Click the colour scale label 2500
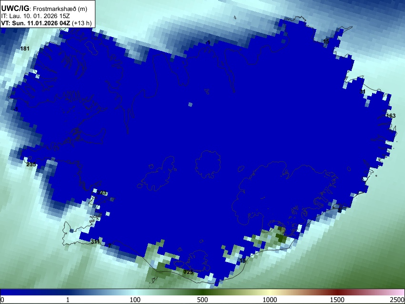405x304 pixels. coord(397,300)
